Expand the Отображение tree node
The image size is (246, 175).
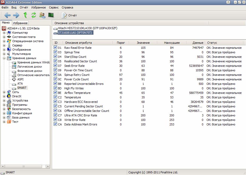point(4,50)
